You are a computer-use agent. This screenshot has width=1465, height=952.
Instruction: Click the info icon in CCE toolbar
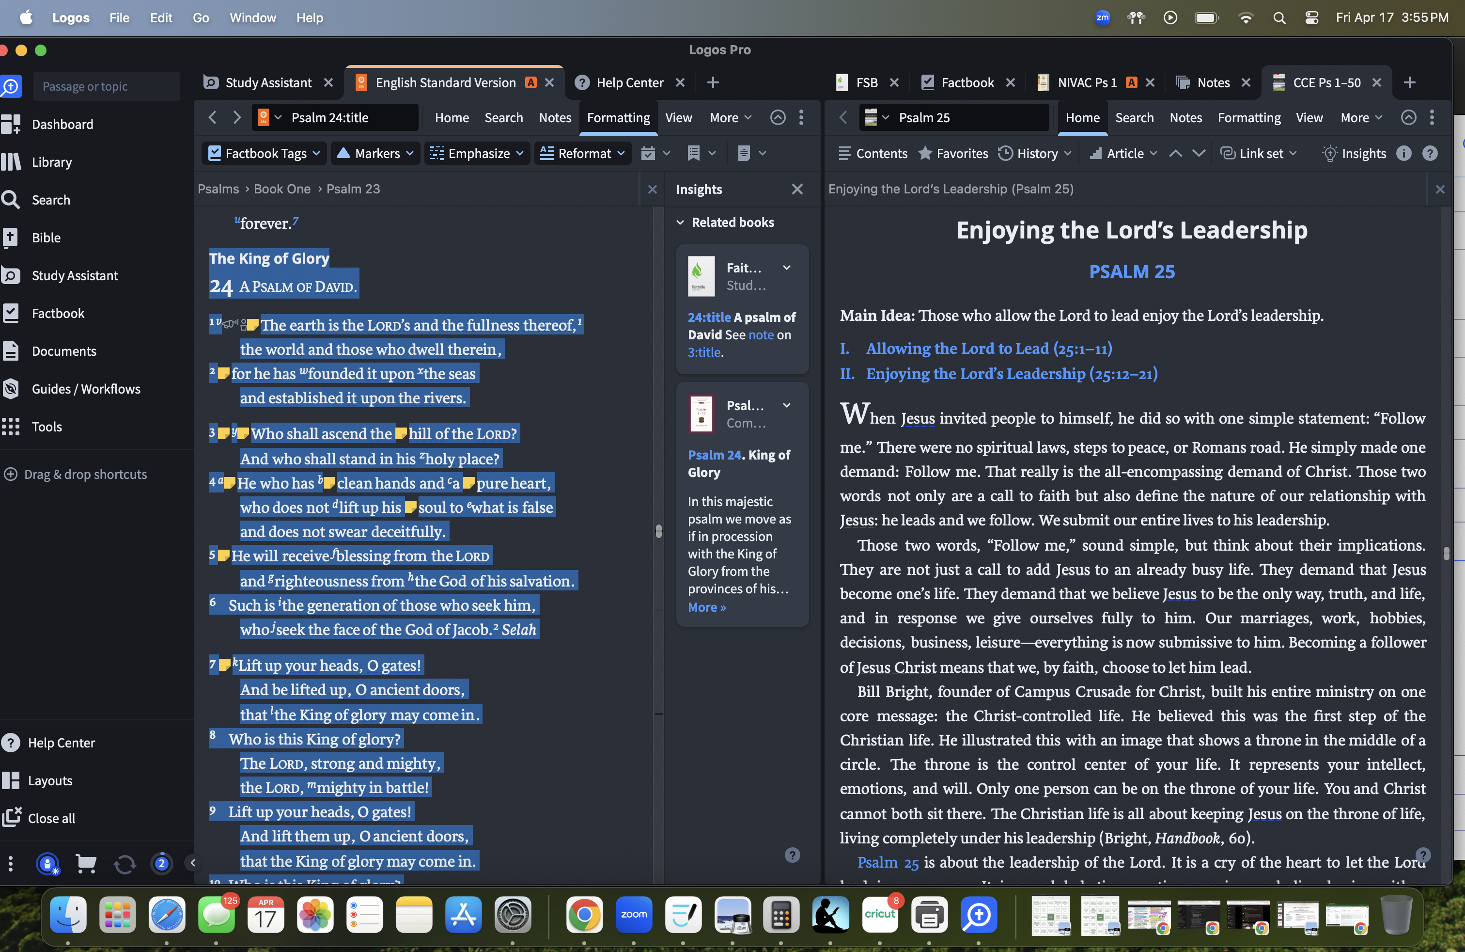[1404, 153]
